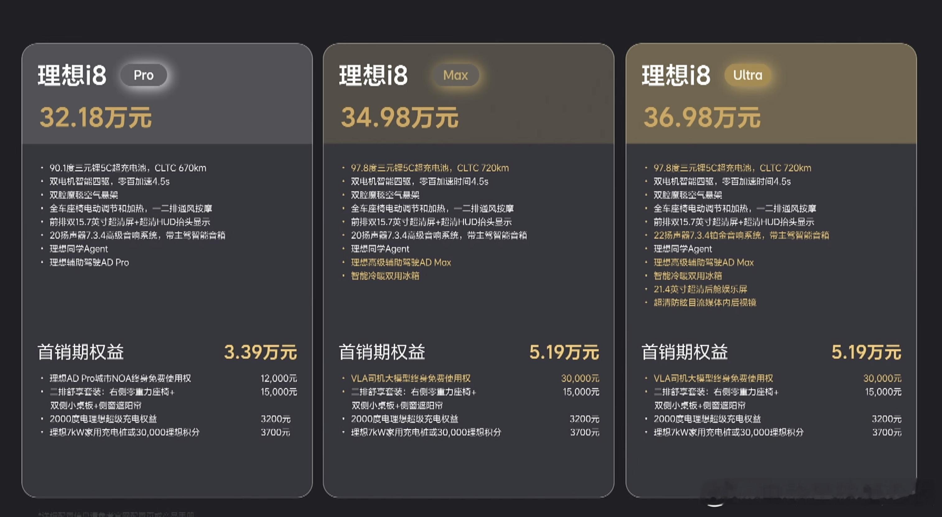The height and width of the screenshot is (517, 942).
Task: Click the 32.18万元 price
Action: 96,118
